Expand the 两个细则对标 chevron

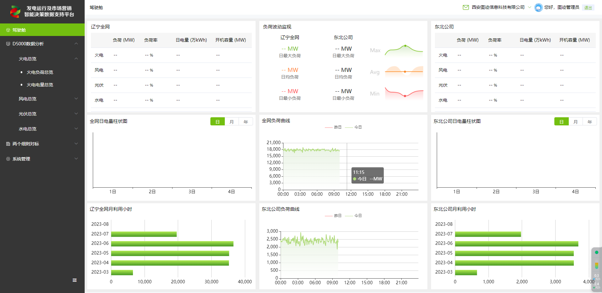[76, 144]
